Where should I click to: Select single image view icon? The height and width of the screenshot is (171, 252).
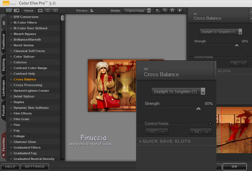point(40,10)
